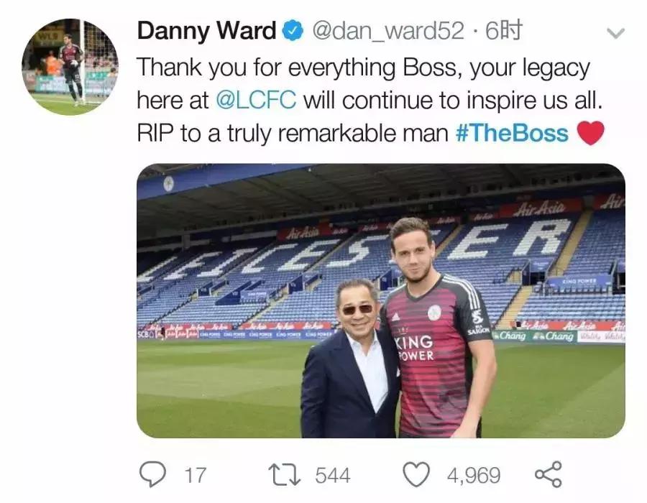647x503 pixels.
Task: Open the @LCFC mention
Action: pos(255,101)
